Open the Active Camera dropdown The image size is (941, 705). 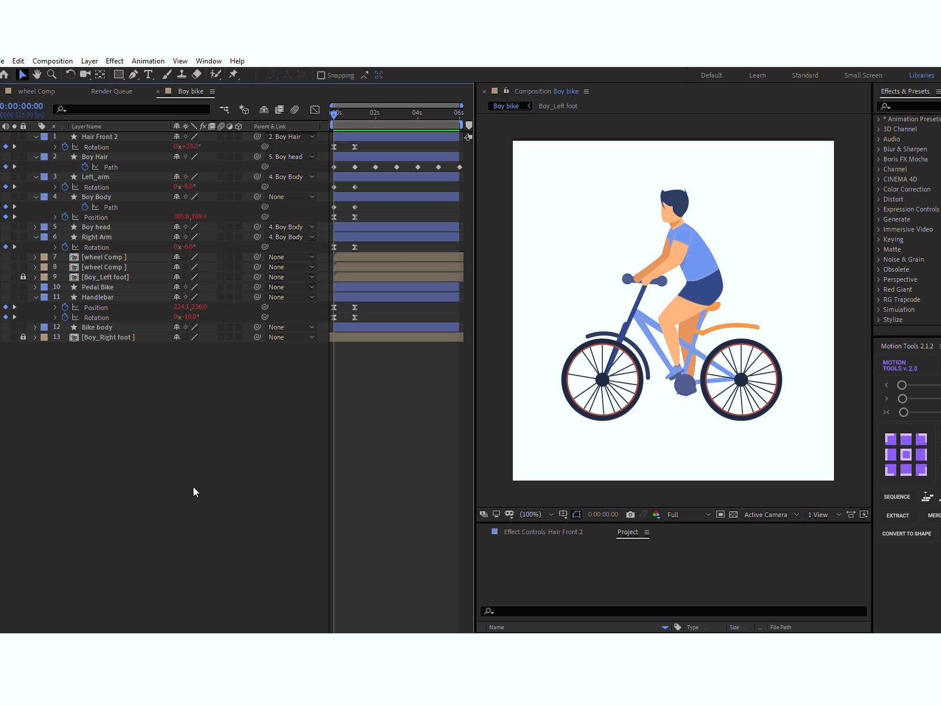click(x=770, y=515)
